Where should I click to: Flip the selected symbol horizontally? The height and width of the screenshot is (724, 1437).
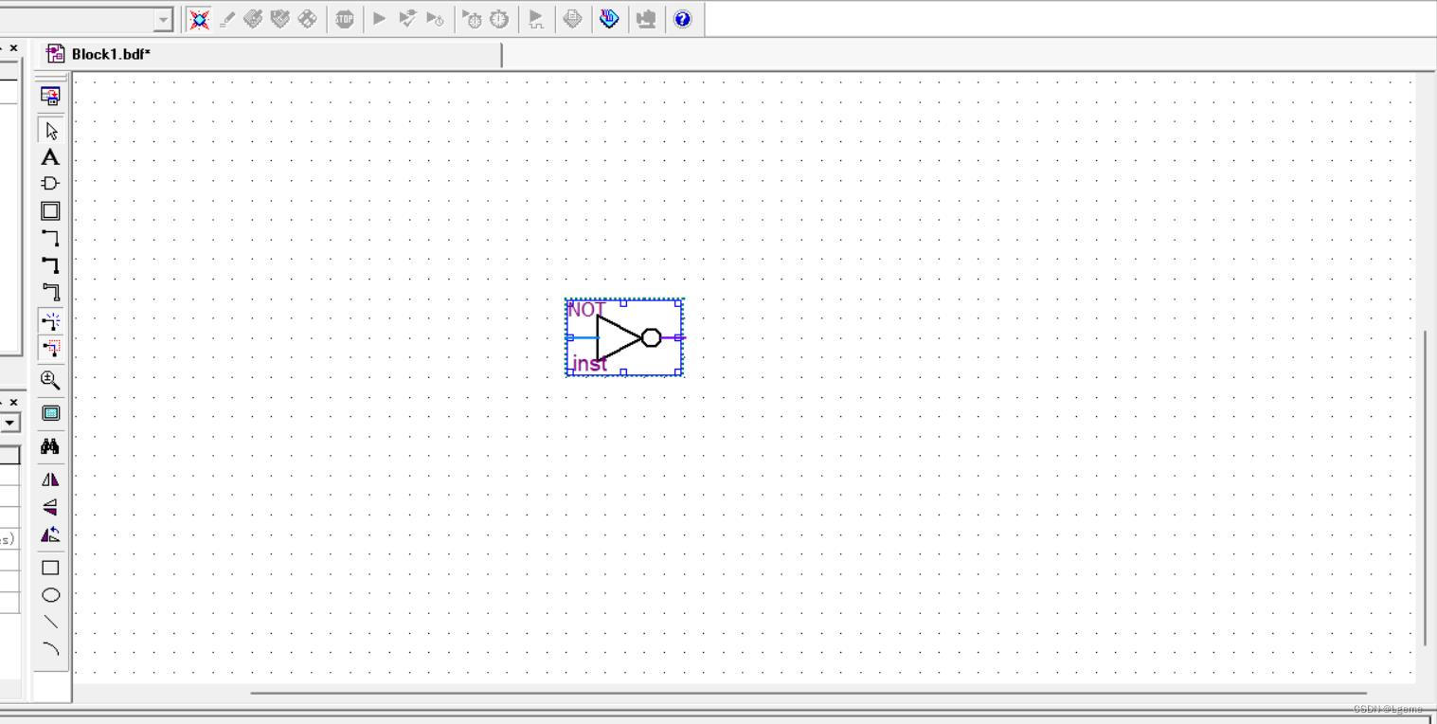50,479
